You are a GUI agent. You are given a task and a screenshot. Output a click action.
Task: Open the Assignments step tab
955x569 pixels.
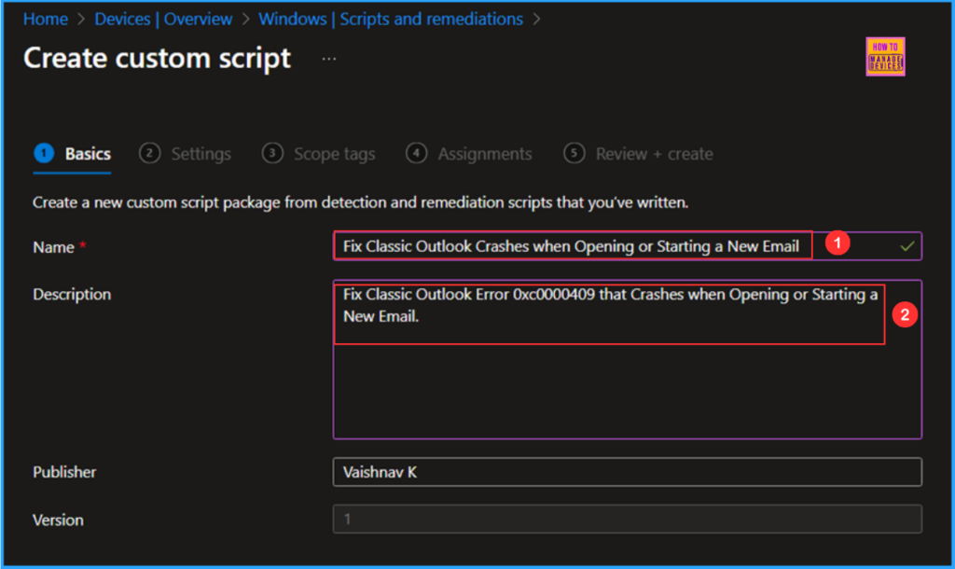pyautogui.click(x=469, y=154)
